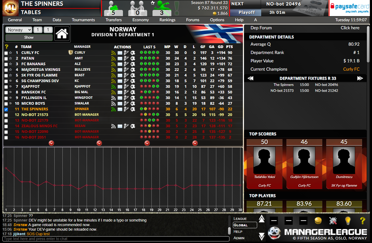This screenshot has width=372, height=243.
Task: Tick the checkbox for Curly FC
Action: [x=6, y=53]
